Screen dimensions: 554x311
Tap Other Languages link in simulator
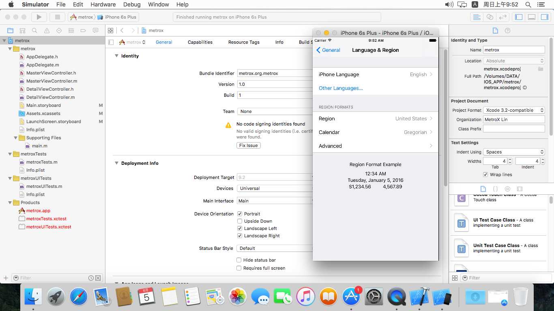click(x=341, y=88)
